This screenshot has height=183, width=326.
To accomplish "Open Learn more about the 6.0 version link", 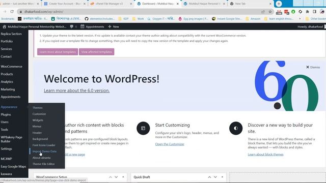I will coord(77,90).
